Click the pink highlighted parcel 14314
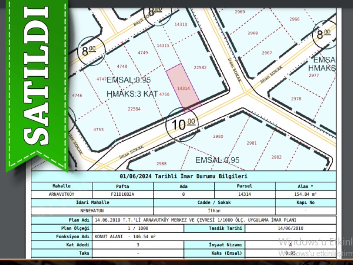This screenshot has width=353, height=265. tap(183, 88)
